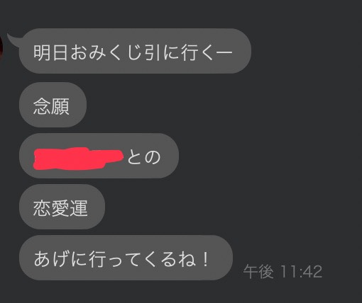Screen dimensions: 362x303
Task: Click the speech tail of the first bubble
Action: click(13, 39)
